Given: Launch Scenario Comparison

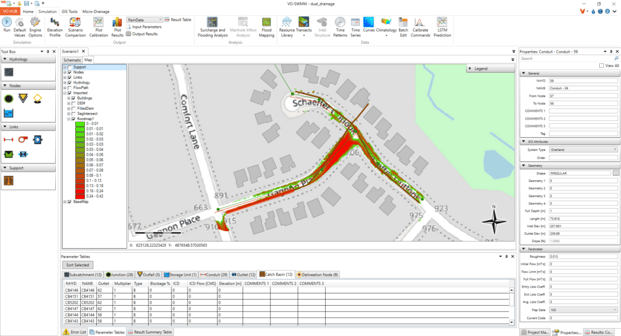Looking at the screenshot, I should pyautogui.click(x=75, y=27).
